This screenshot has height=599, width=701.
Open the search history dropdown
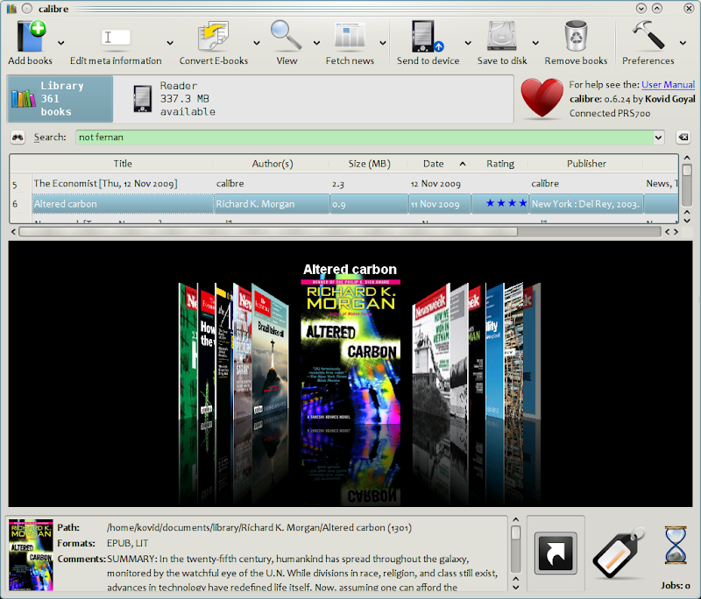pos(658,137)
